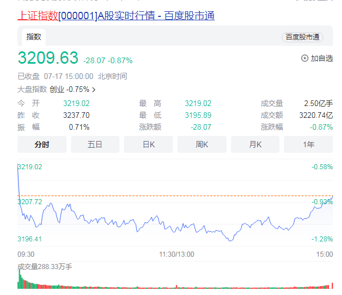
Task: Click the 3219.02 top price axis label
Action: [30, 167]
